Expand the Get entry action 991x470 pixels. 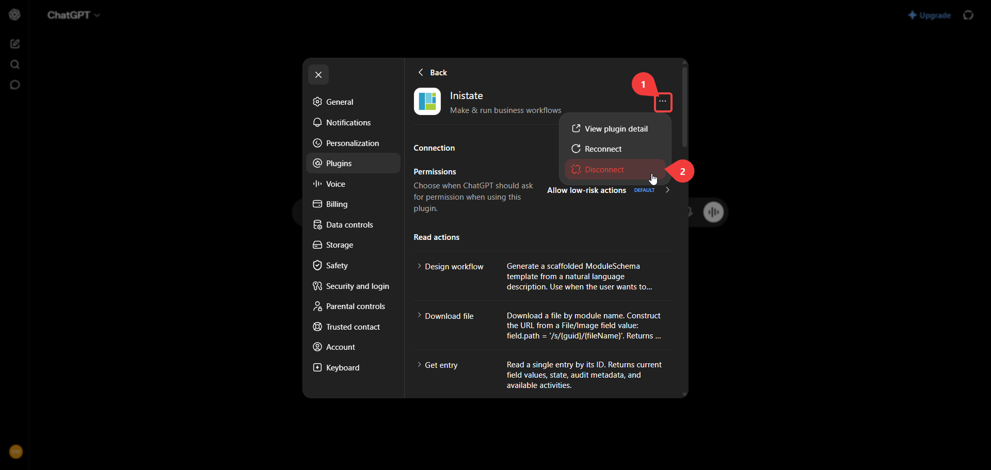tap(437, 365)
